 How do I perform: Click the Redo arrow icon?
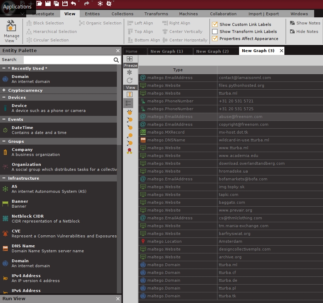pyautogui.click(x=87, y=3)
